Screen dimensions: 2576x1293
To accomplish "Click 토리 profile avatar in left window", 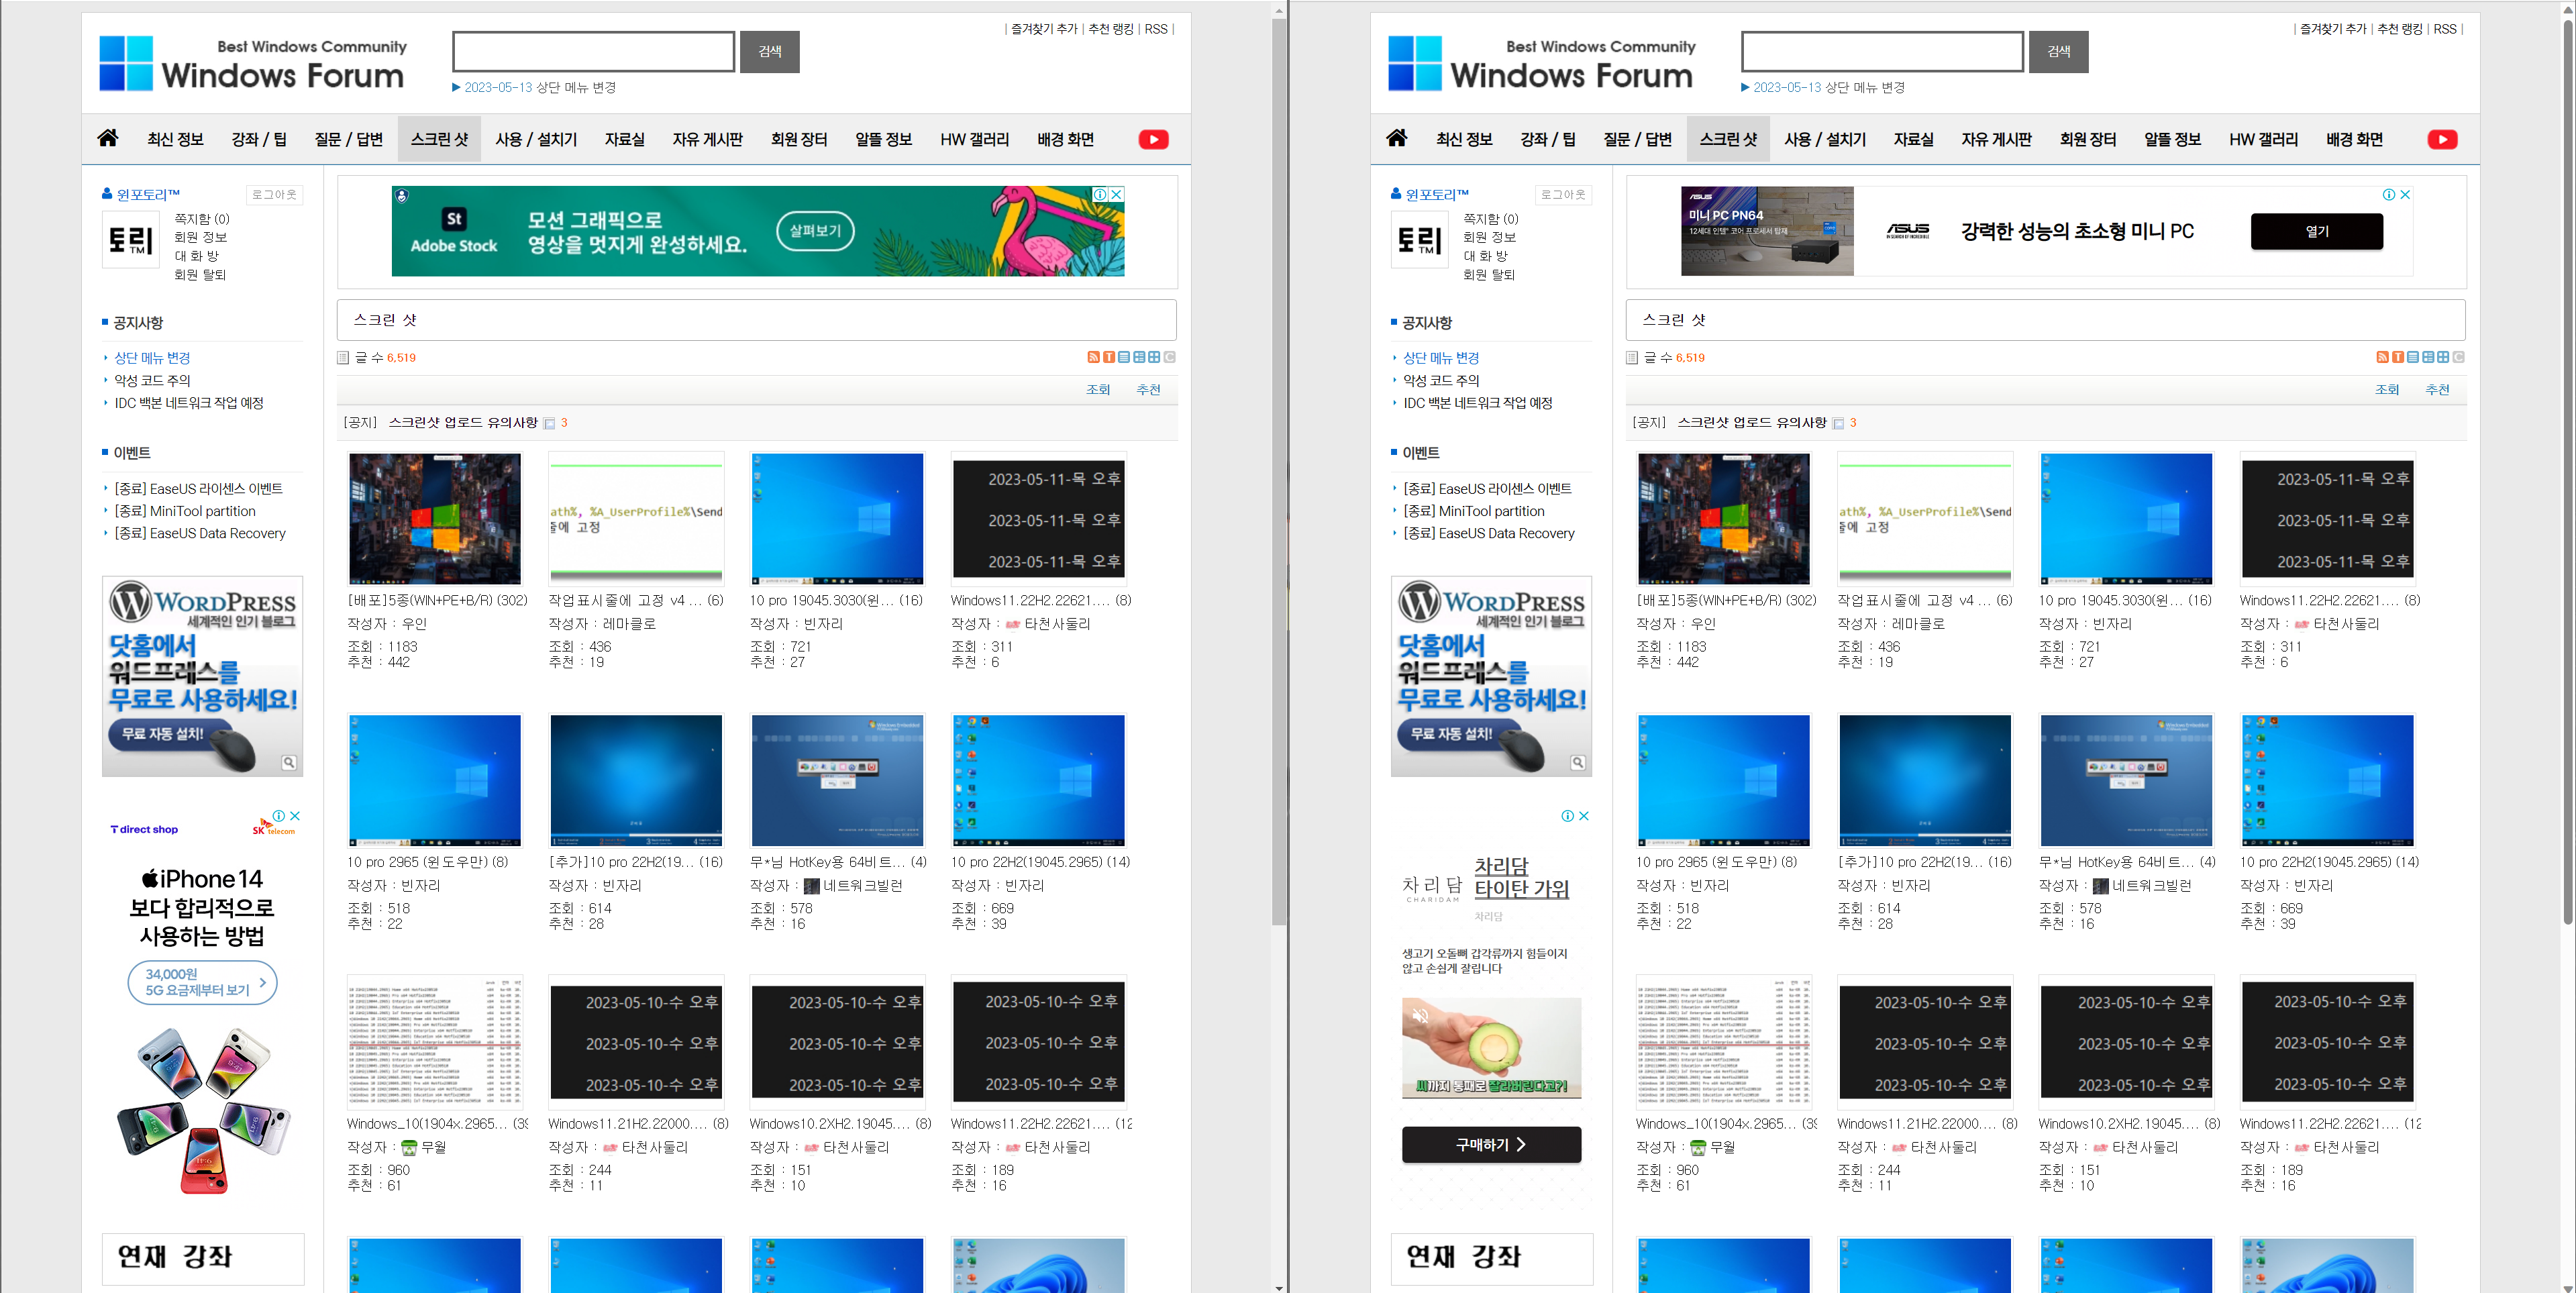I will click(x=131, y=240).
